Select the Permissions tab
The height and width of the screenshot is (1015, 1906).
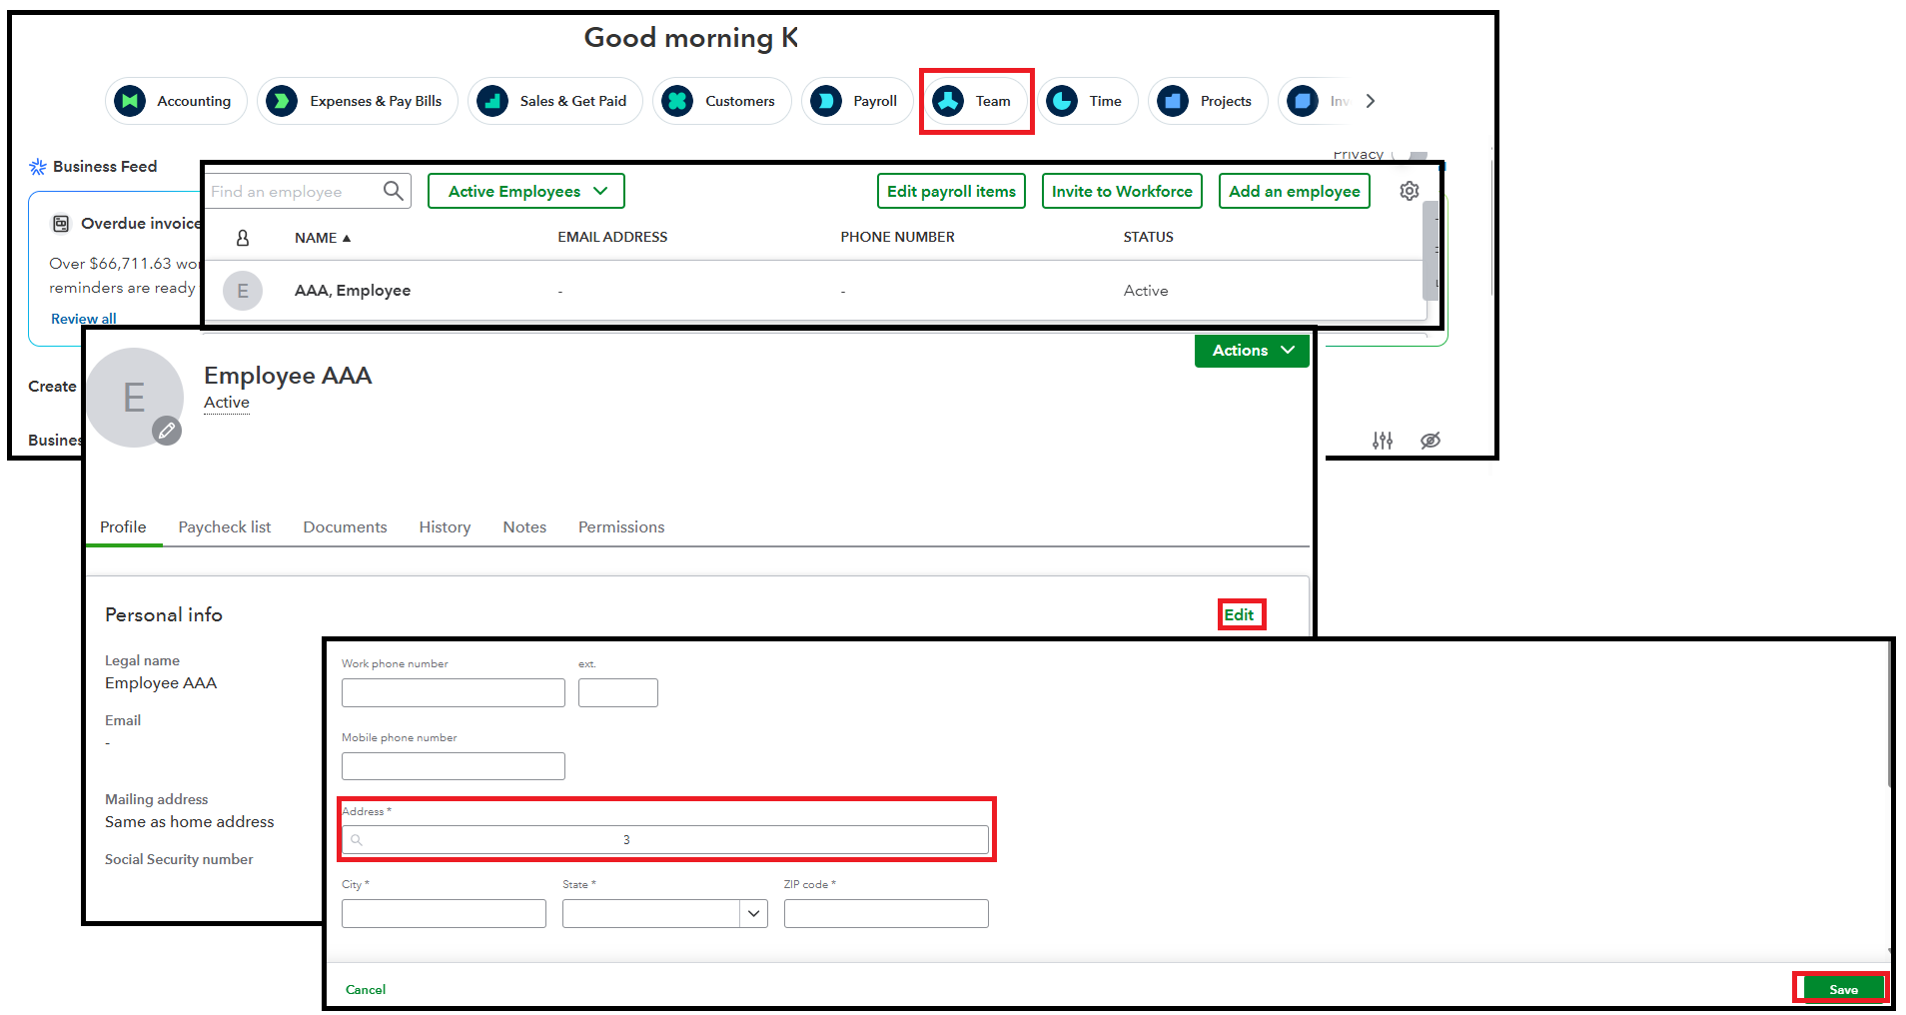pyautogui.click(x=621, y=527)
